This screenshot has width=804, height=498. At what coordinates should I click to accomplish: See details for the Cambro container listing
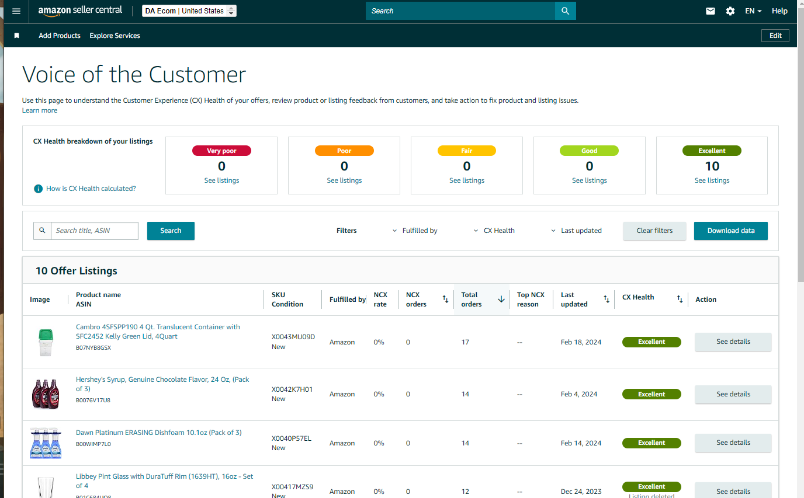click(x=733, y=342)
